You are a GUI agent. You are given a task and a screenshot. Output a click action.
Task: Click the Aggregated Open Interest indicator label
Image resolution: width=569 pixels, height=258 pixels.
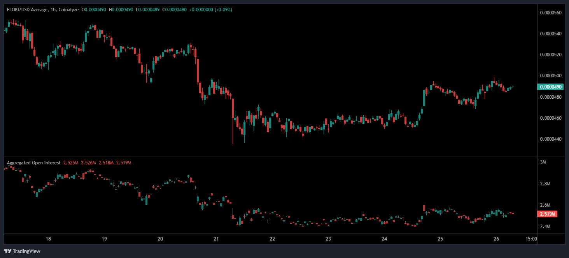tap(33, 162)
